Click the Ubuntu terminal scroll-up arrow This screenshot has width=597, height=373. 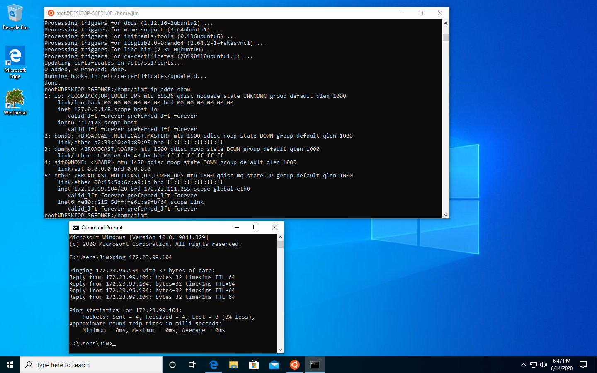coord(446,23)
